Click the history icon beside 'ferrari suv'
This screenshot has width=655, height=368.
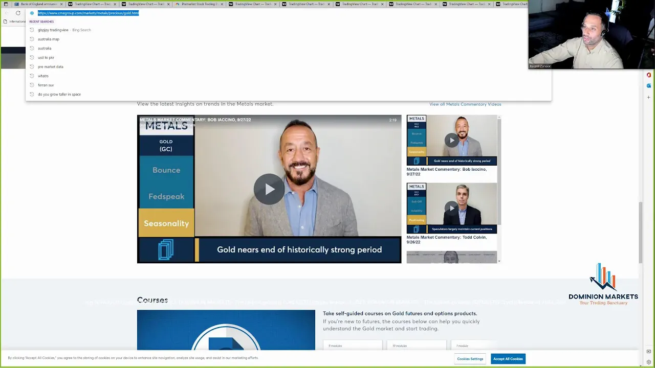pos(32,85)
